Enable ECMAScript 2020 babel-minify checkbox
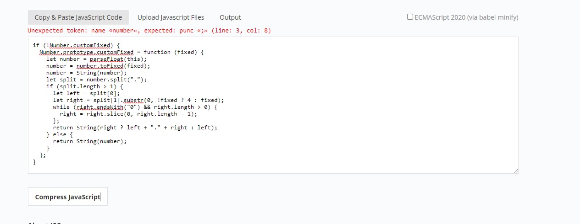The image size is (580, 224). (x=410, y=17)
